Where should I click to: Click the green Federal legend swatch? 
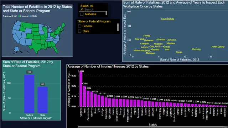pyautogui.click(x=19, y=16)
